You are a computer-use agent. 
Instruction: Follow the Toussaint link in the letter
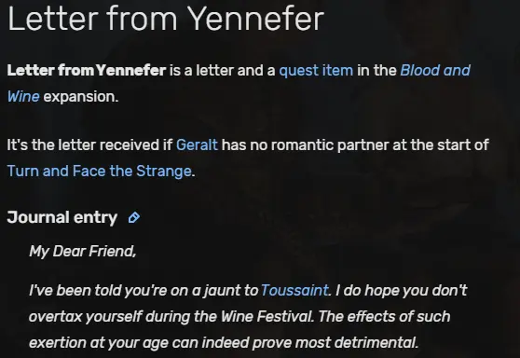(x=294, y=290)
